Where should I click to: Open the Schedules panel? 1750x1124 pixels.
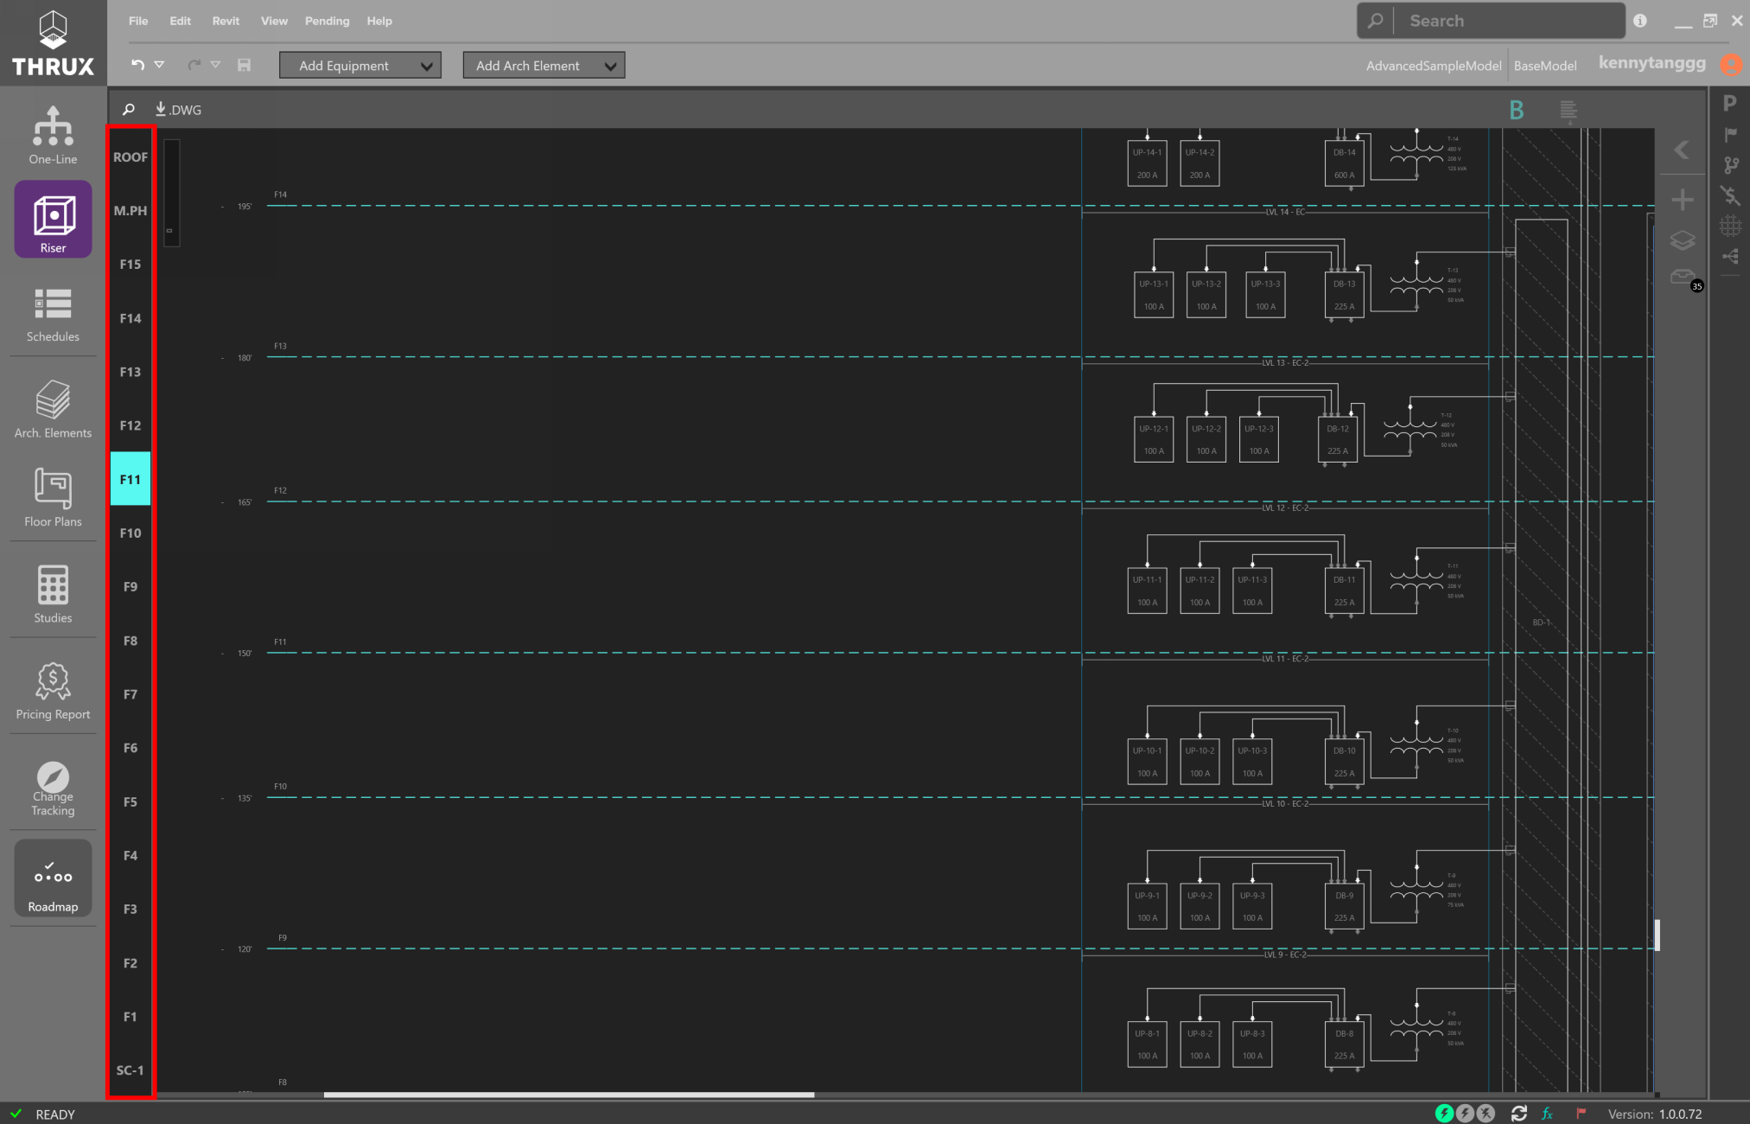point(53,315)
